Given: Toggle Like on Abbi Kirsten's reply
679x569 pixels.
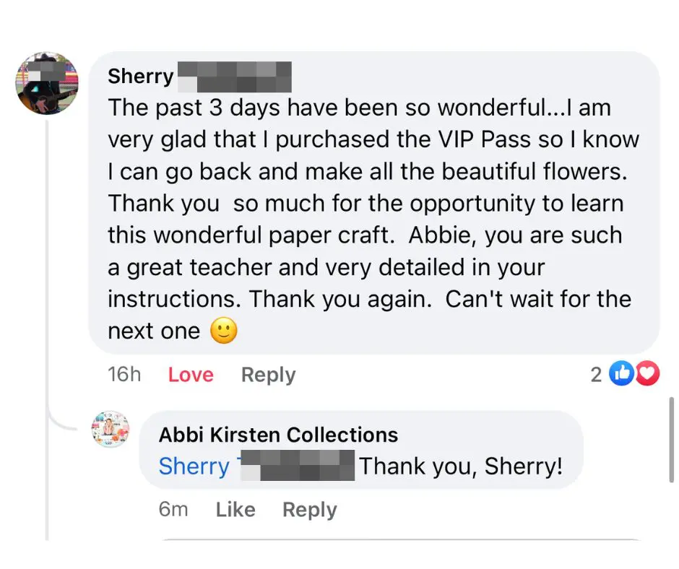Looking at the screenshot, I should pos(235,509).
